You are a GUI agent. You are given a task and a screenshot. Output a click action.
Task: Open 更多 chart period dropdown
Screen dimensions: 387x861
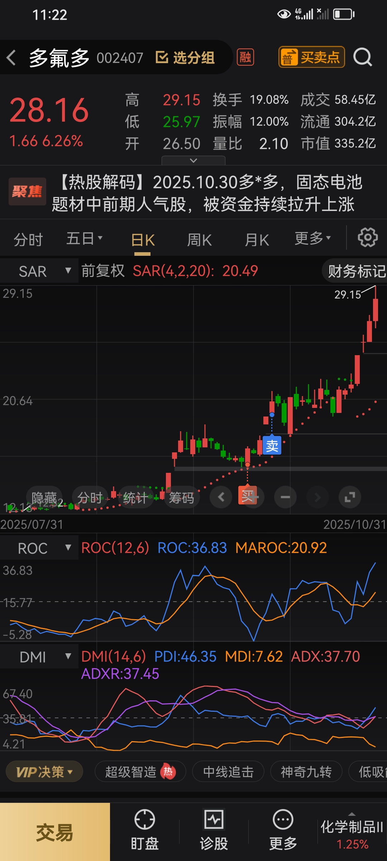pyautogui.click(x=312, y=238)
